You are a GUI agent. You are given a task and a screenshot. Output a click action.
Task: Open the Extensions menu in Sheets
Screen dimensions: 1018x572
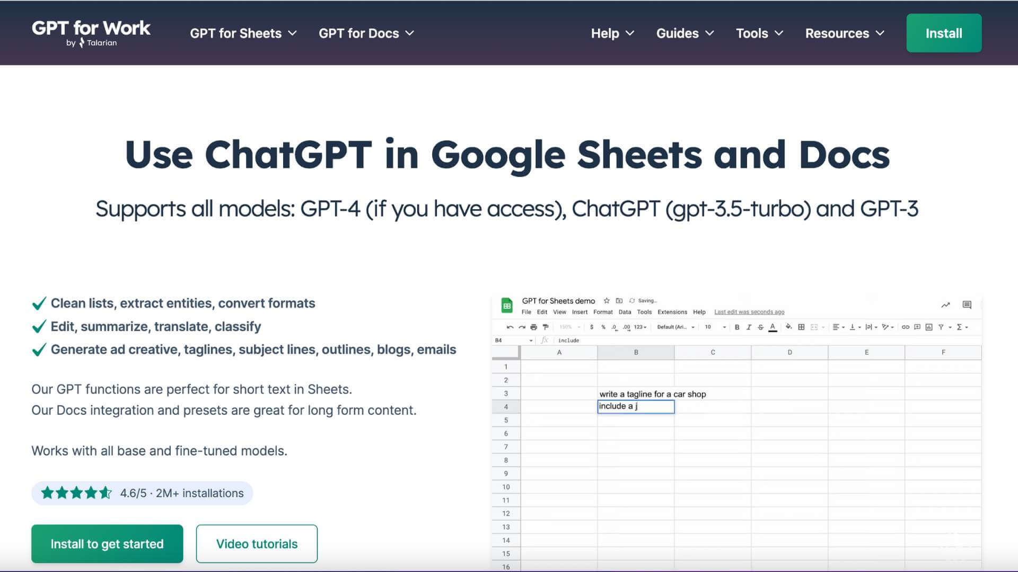click(672, 312)
